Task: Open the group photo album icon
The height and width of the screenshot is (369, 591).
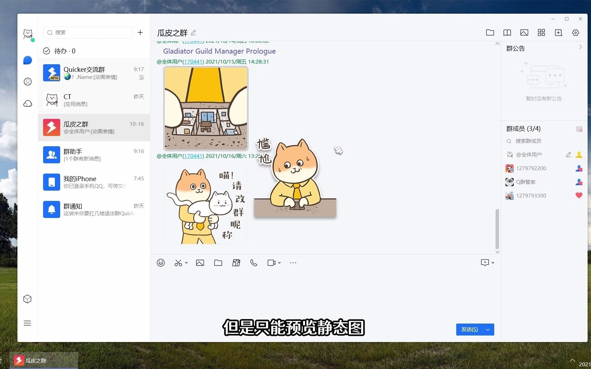Action: point(524,32)
